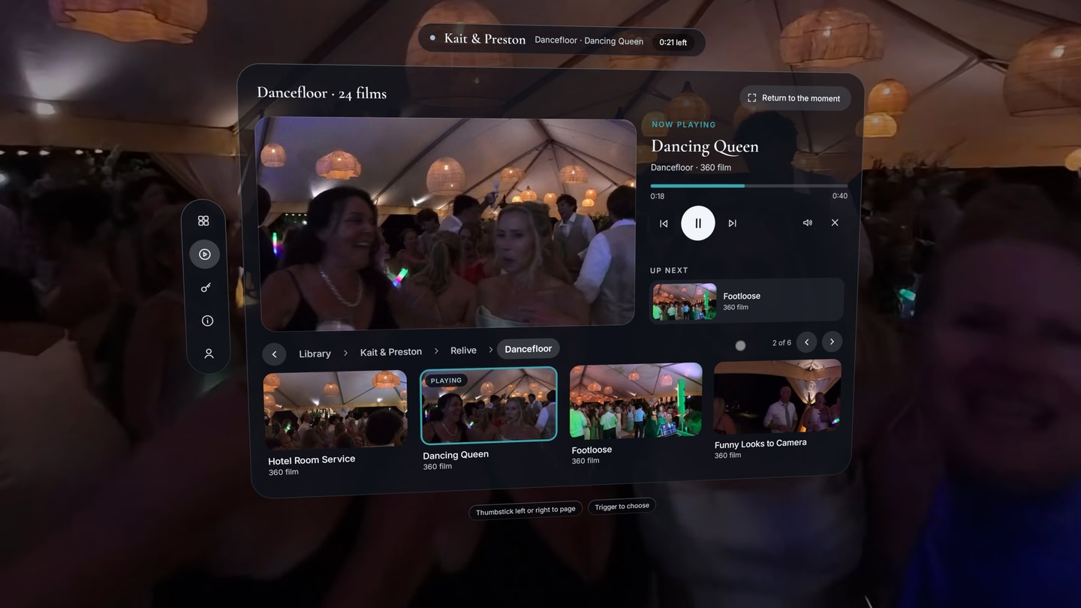Click the 2 of 6 page indicator
The height and width of the screenshot is (608, 1081).
(x=781, y=343)
